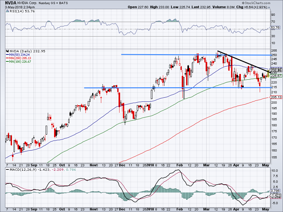Click the '2018' label on price chart date axis
This screenshot has width=283, height=212.
[x=150, y=165]
